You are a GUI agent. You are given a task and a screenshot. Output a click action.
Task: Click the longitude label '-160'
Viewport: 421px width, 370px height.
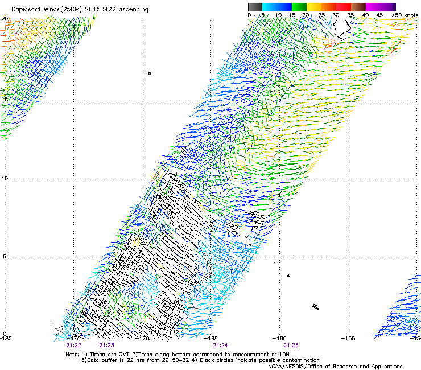point(279,339)
